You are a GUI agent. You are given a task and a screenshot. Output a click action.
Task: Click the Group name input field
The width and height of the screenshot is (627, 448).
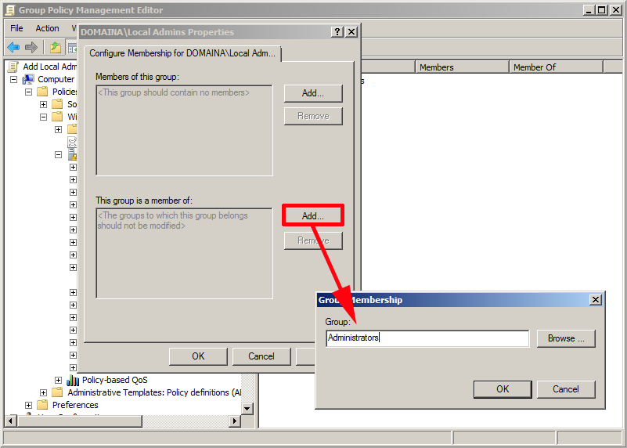(x=427, y=338)
